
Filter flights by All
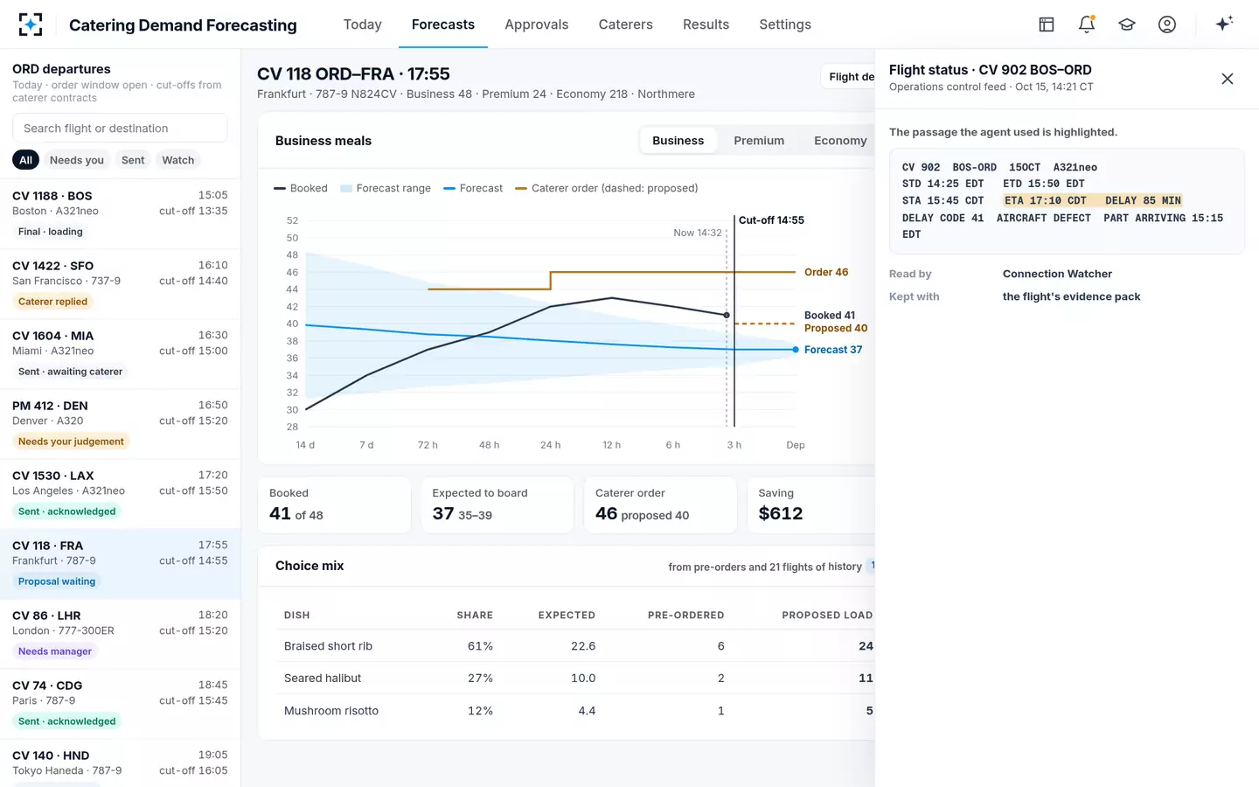[x=26, y=160]
